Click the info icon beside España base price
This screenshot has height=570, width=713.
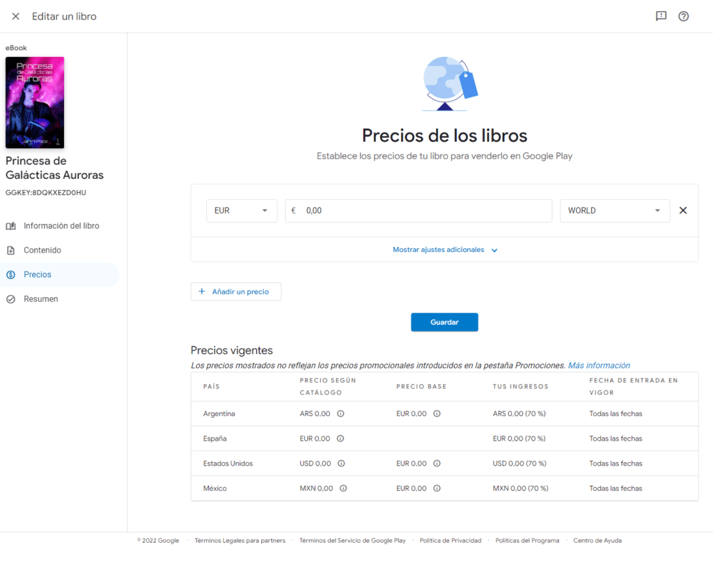(x=341, y=438)
